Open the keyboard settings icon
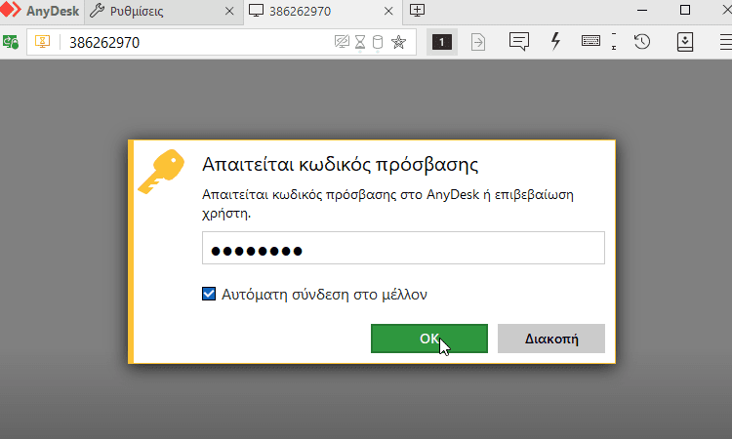Viewport: 732px width, 439px height. pyautogui.click(x=591, y=41)
